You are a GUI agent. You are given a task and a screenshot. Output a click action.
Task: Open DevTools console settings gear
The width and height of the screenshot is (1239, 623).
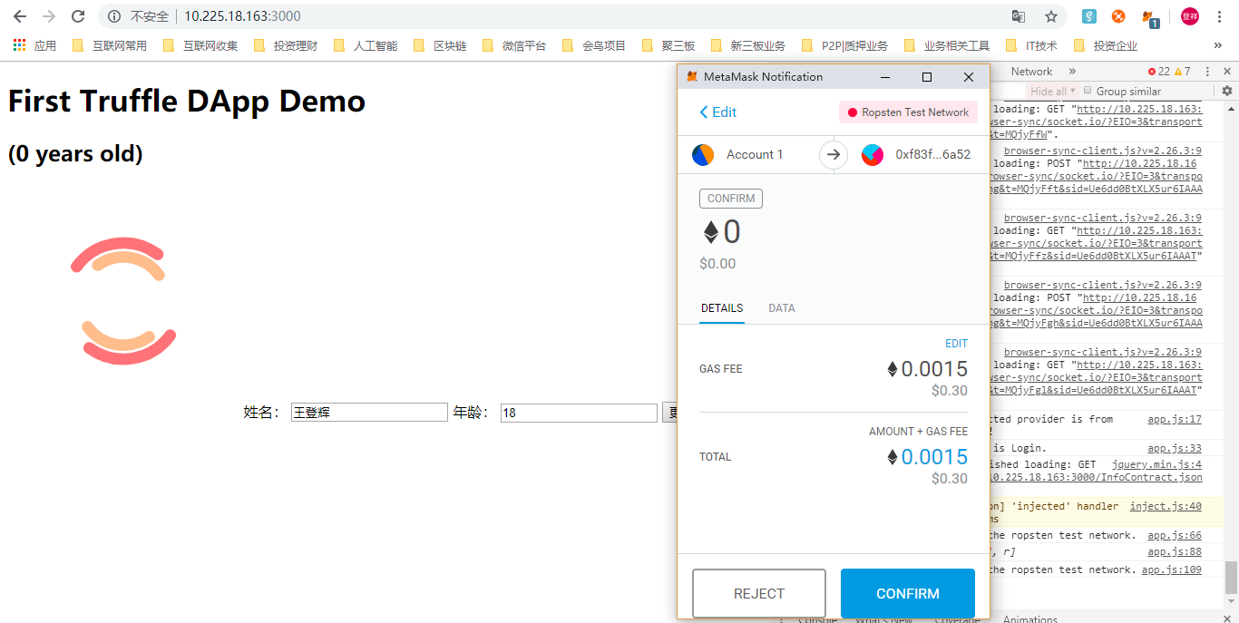tap(1227, 91)
